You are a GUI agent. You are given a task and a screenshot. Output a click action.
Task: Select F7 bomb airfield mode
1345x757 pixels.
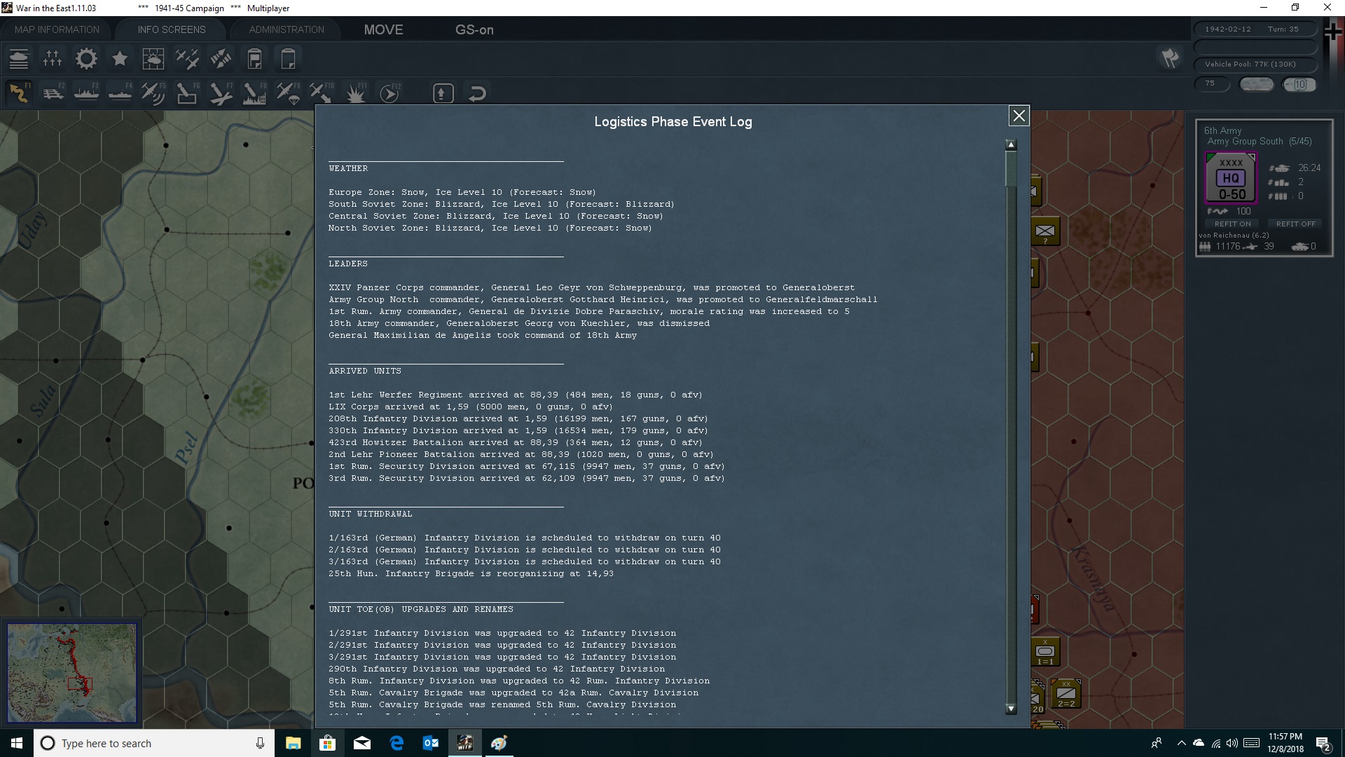tap(221, 93)
